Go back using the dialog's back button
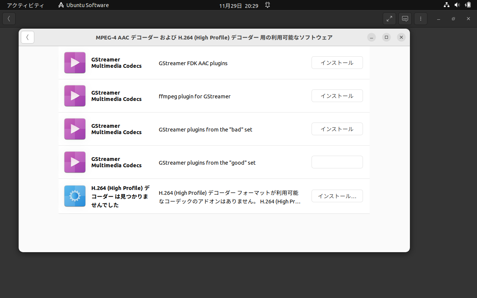 (x=28, y=37)
